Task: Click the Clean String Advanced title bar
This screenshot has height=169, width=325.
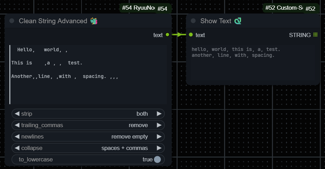Action: coord(88,21)
